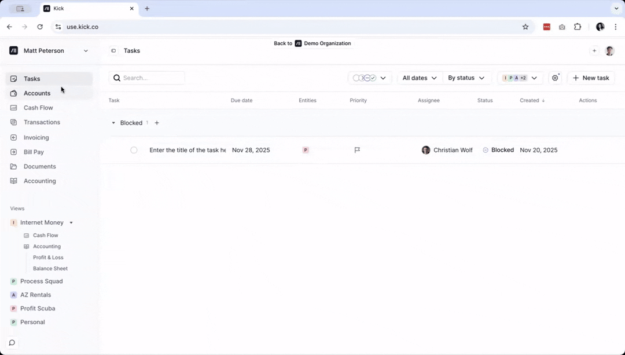625x355 pixels.
Task: Click the Blocked status indicator on the task
Action: (x=498, y=149)
